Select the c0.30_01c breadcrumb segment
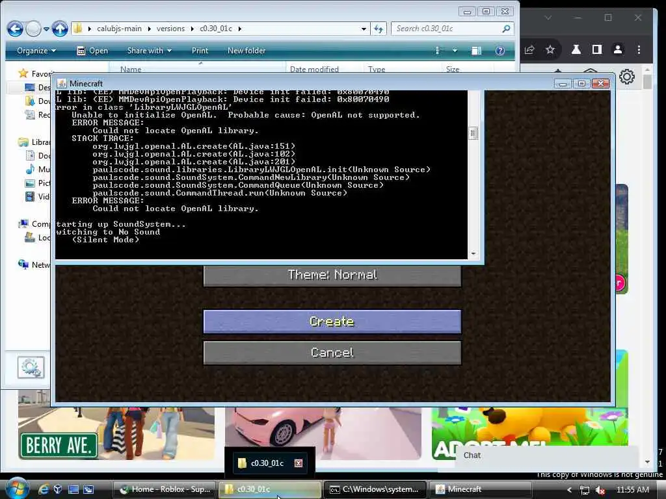The width and height of the screenshot is (666, 499). 216,29
